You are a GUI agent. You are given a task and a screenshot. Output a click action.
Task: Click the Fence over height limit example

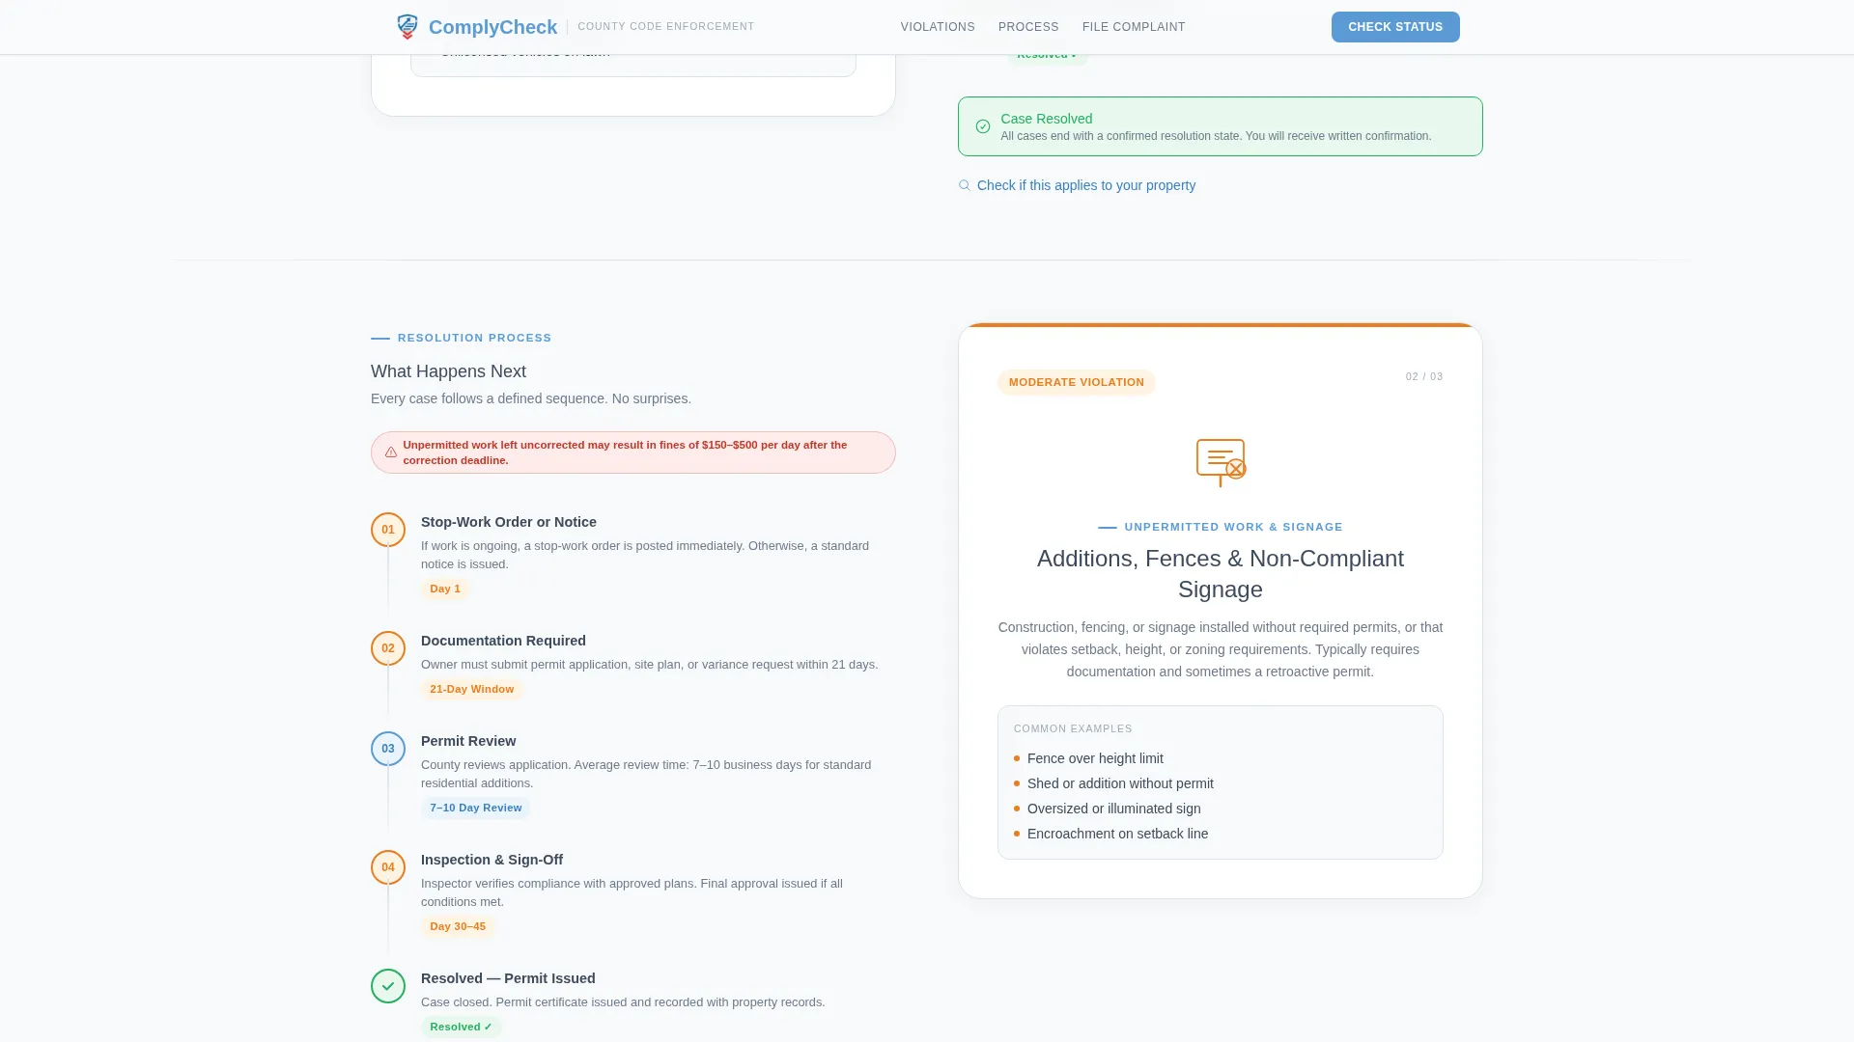click(x=1095, y=758)
